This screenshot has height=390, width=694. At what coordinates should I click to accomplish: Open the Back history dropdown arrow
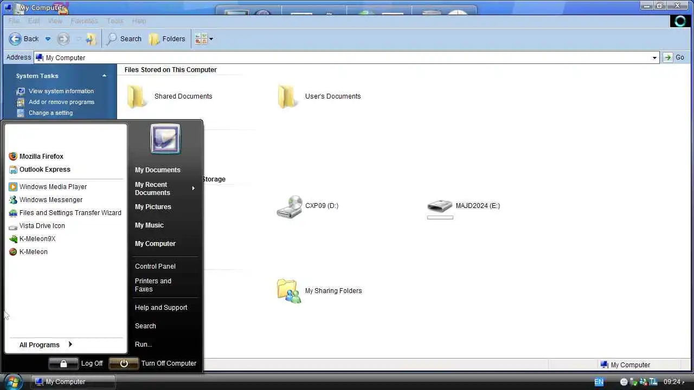48,39
